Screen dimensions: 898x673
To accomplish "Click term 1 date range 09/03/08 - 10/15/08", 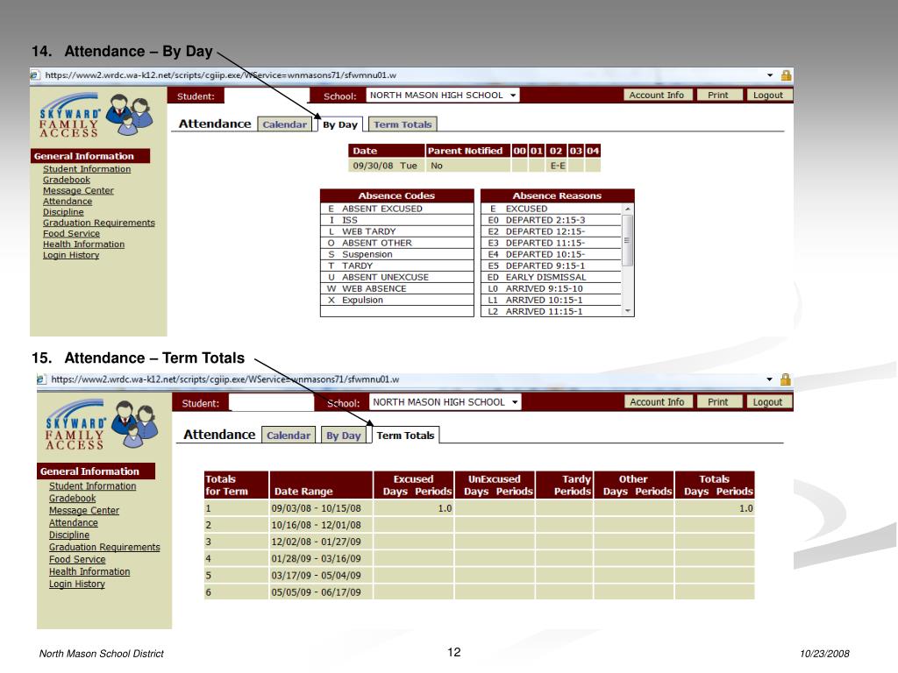I will click(x=316, y=508).
